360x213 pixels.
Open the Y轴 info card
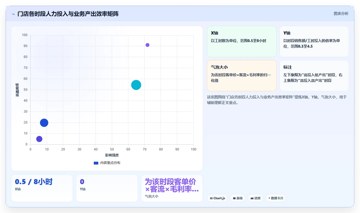pyautogui.click(x=314, y=41)
